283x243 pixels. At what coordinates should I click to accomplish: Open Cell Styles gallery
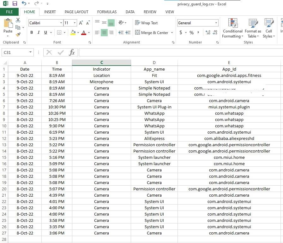tap(269, 28)
